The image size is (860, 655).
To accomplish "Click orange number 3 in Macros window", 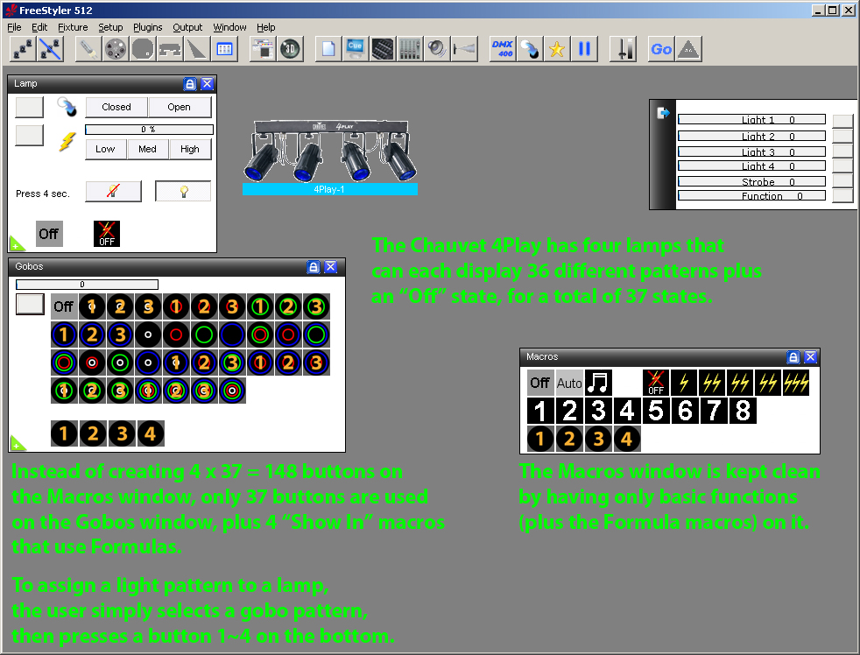I will (x=598, y=439).
